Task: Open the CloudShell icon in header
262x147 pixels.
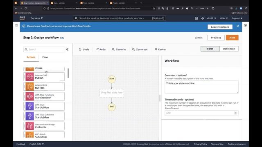Action: coord(196,18)
